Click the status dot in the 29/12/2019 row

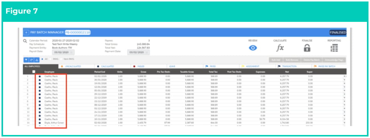tap(40, 94)
